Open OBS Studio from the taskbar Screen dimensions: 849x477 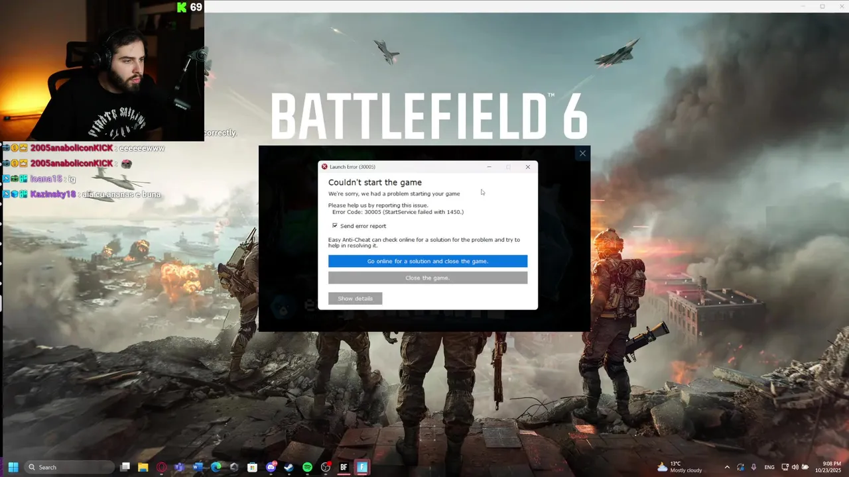click(325, 467)
